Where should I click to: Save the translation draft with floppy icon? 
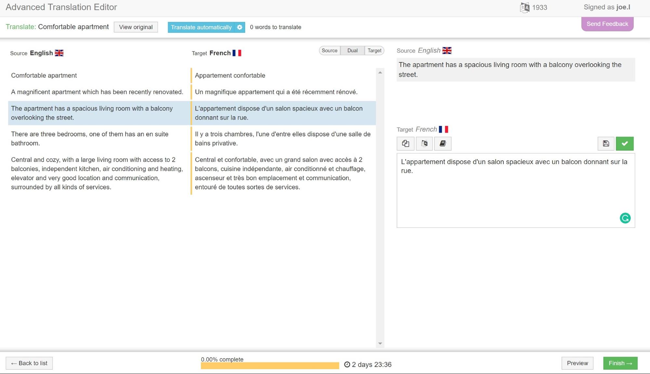click(x=606, y=143)
